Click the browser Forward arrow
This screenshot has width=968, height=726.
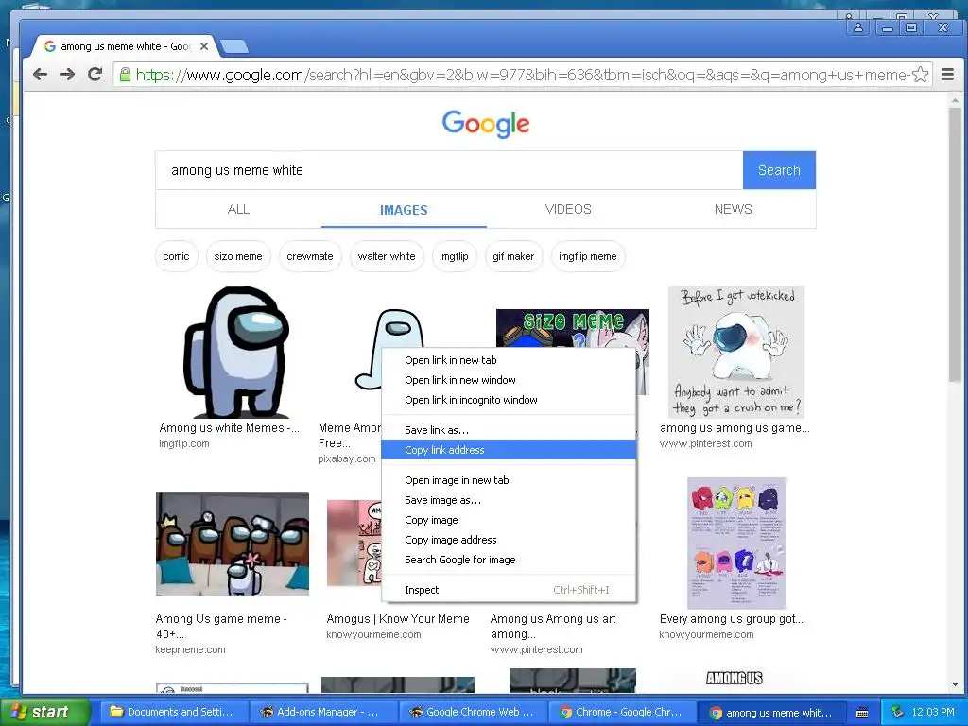(x=67, y=75)
